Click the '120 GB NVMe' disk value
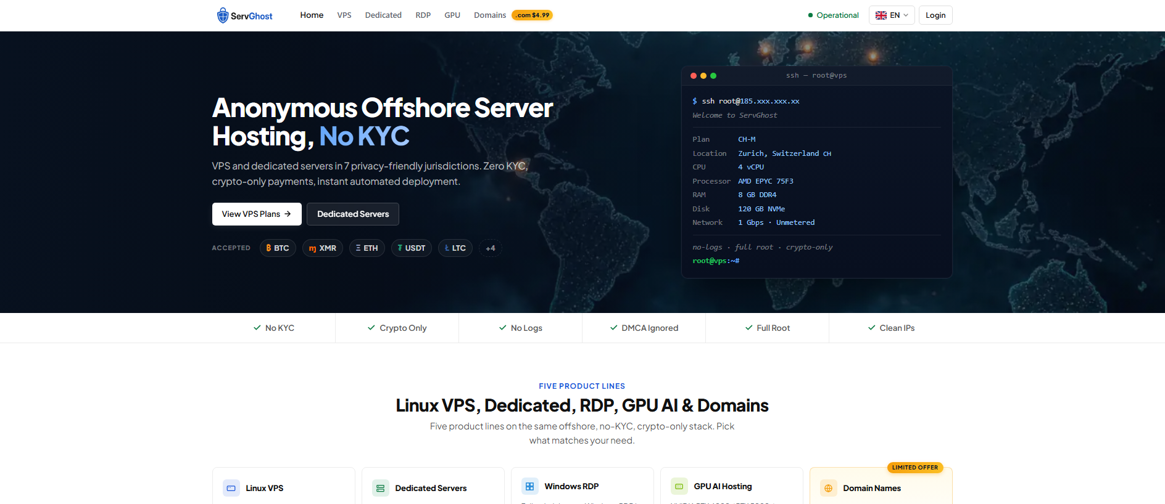Viewport: 1165px width, 504px height. point(761,209)
